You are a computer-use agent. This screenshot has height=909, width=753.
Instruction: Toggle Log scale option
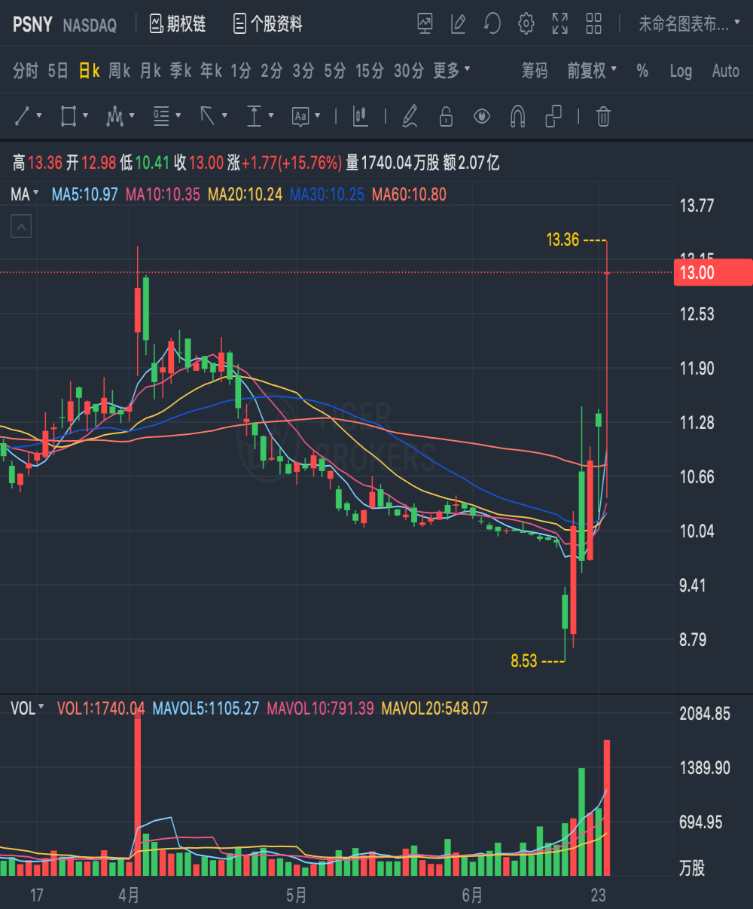click(x=681, y=71)
